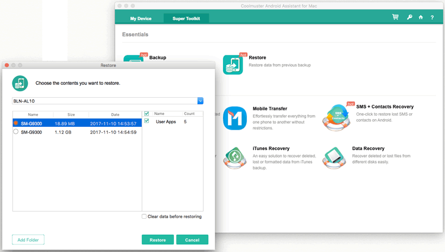Click the Restore tool icon in main window
The width and height of the screenshot is (445, 252).
[233, 65]
